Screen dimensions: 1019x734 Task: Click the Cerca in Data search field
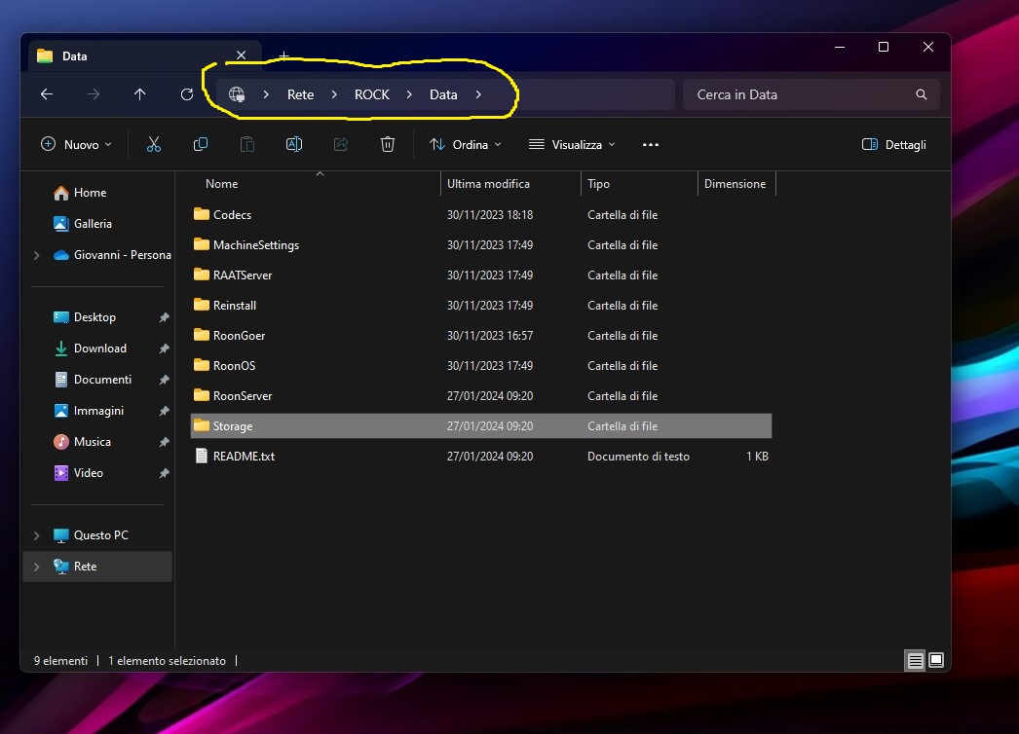coord(799,94)
